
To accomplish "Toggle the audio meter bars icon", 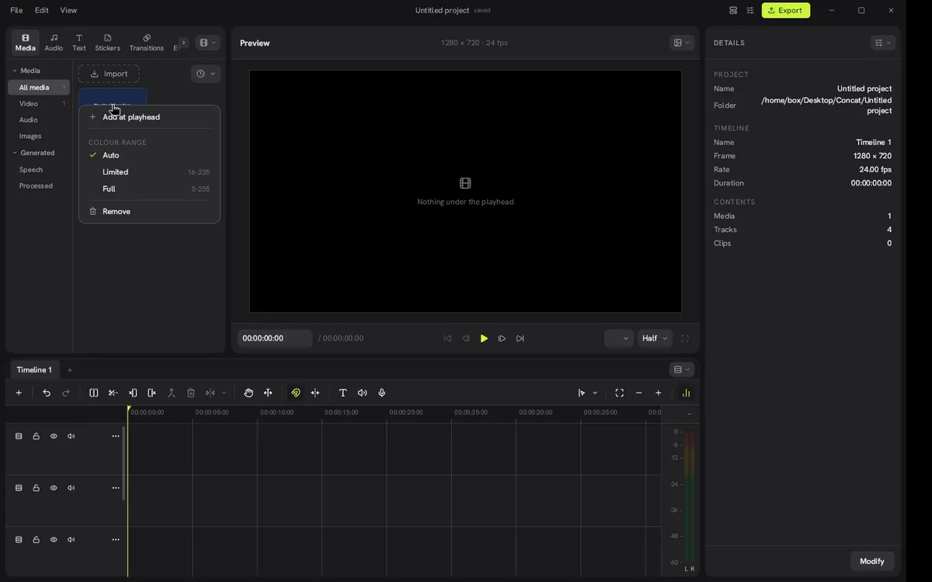I will [x=686, y=393].
